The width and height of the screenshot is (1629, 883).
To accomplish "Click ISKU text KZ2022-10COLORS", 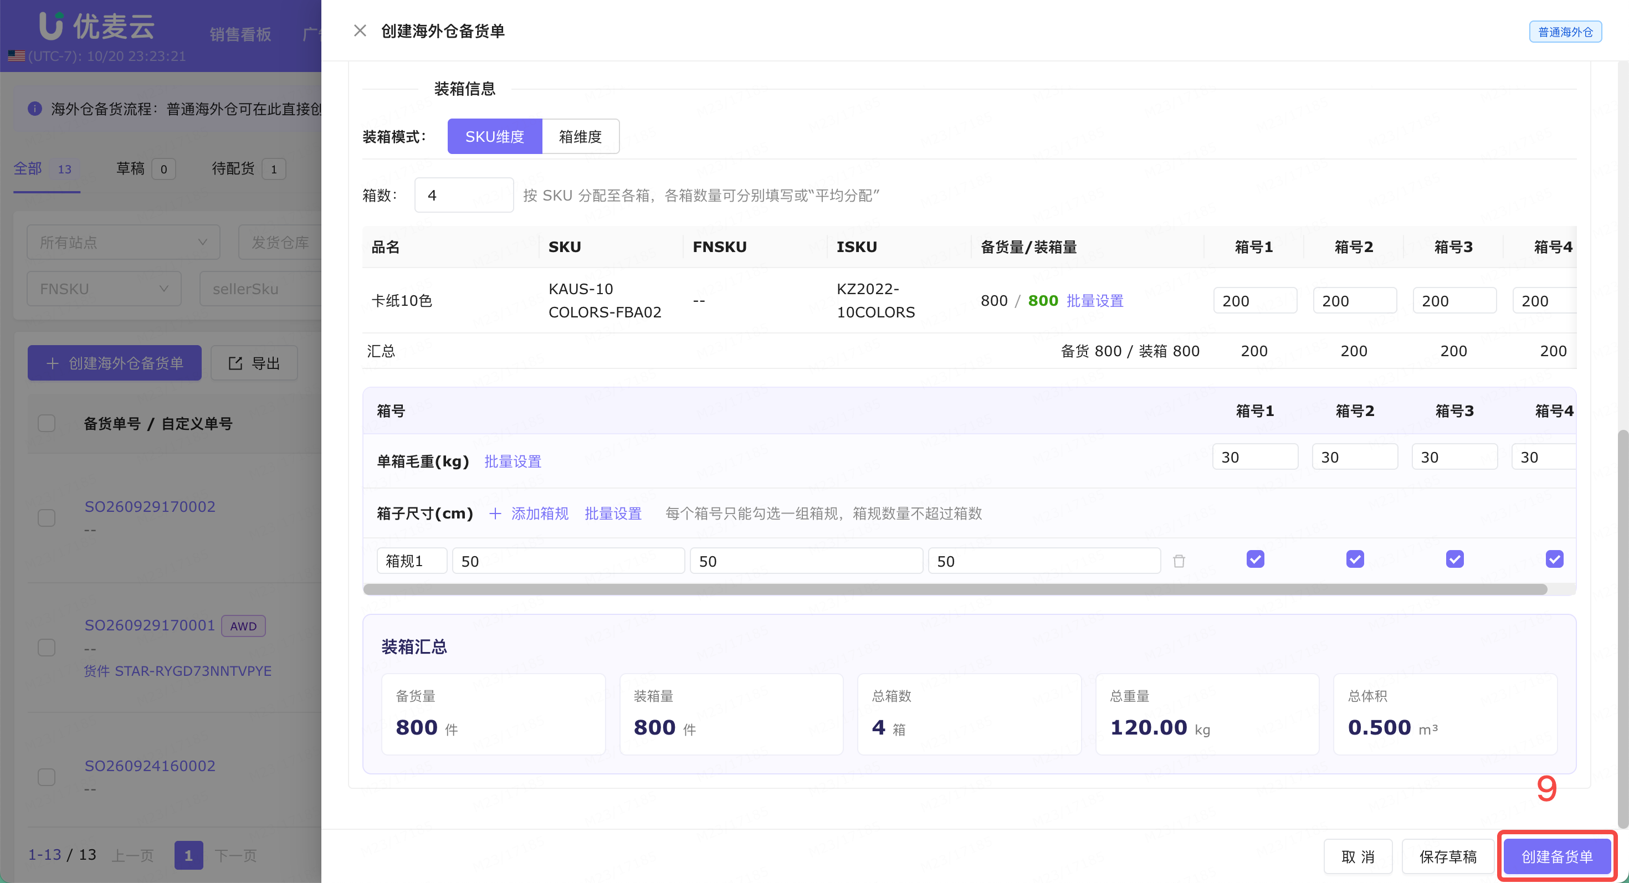I will [875, 300].
